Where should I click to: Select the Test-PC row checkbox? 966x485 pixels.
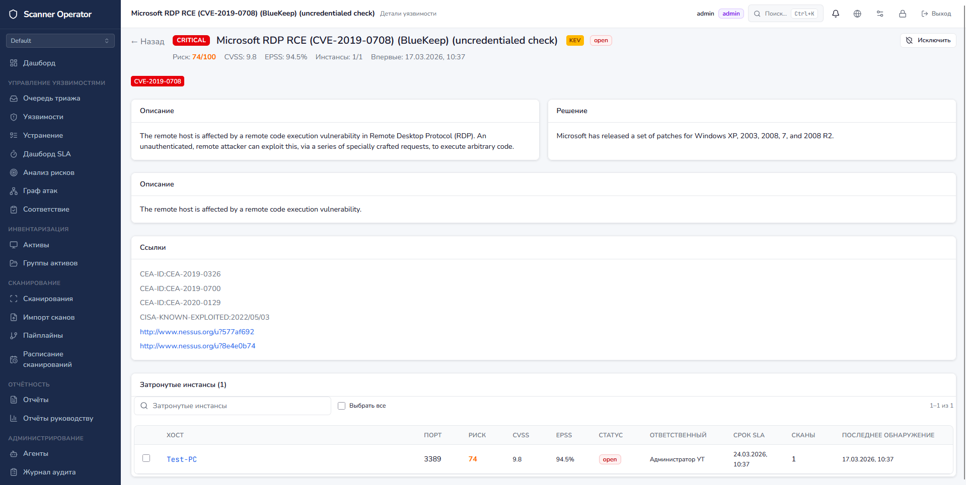(146, 458)
